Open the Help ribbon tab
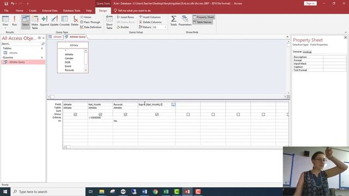The image size is (349, 196). [89, 10]
